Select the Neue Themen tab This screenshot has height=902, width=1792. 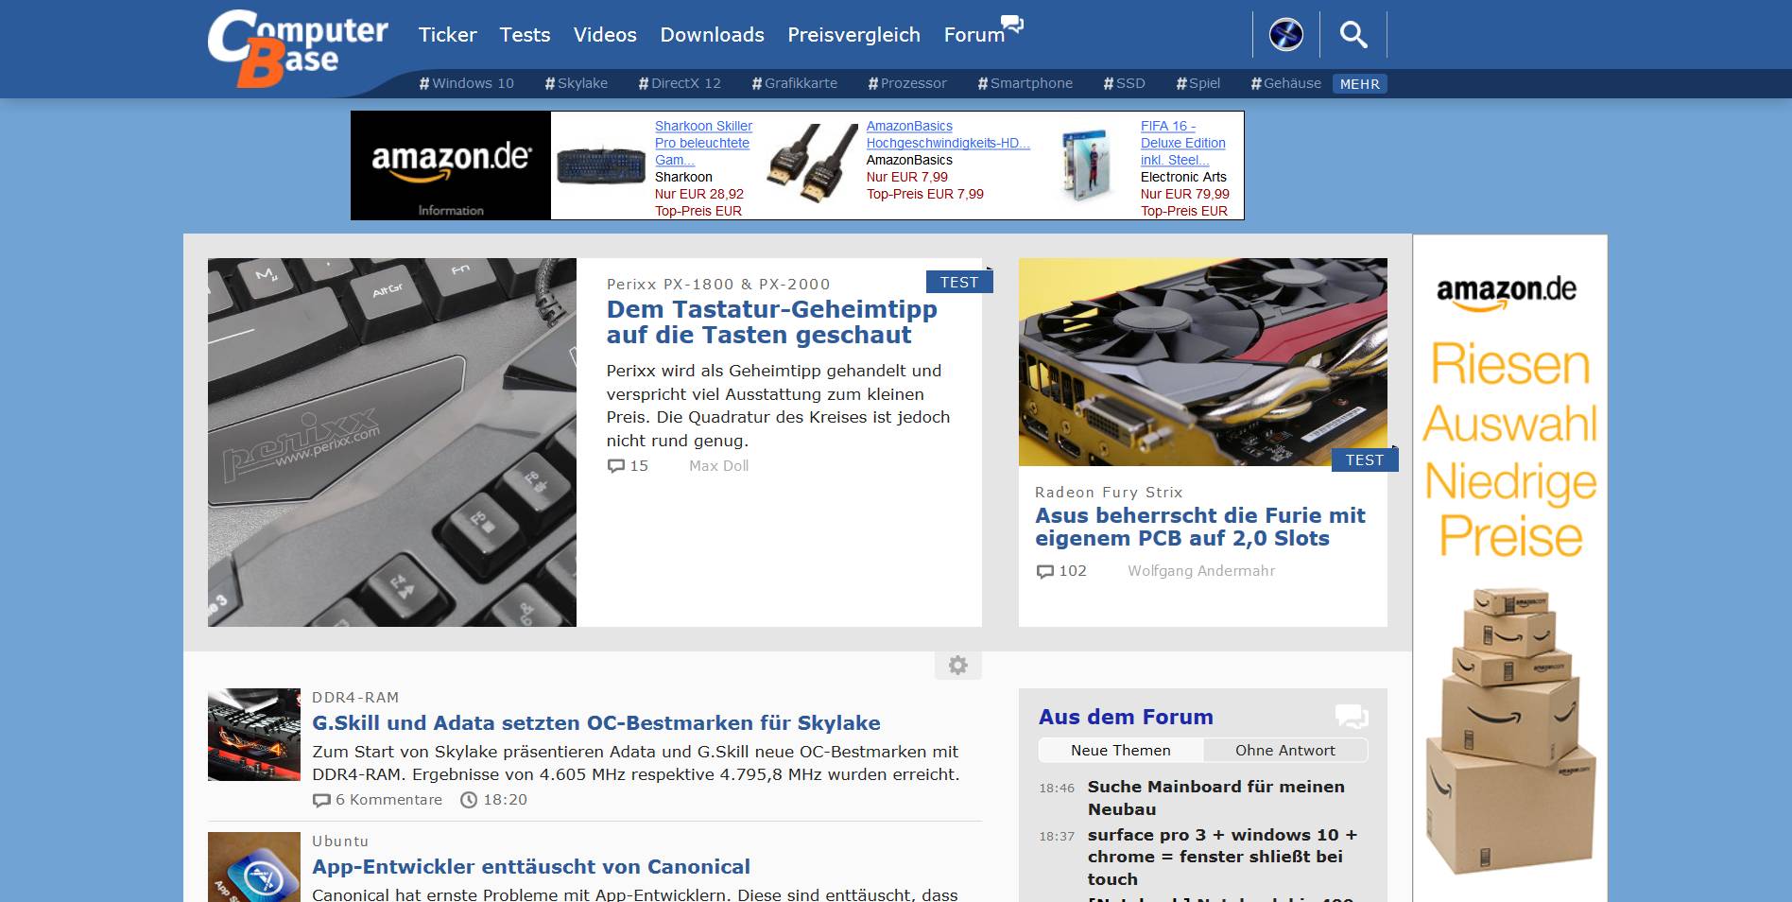1121,750
